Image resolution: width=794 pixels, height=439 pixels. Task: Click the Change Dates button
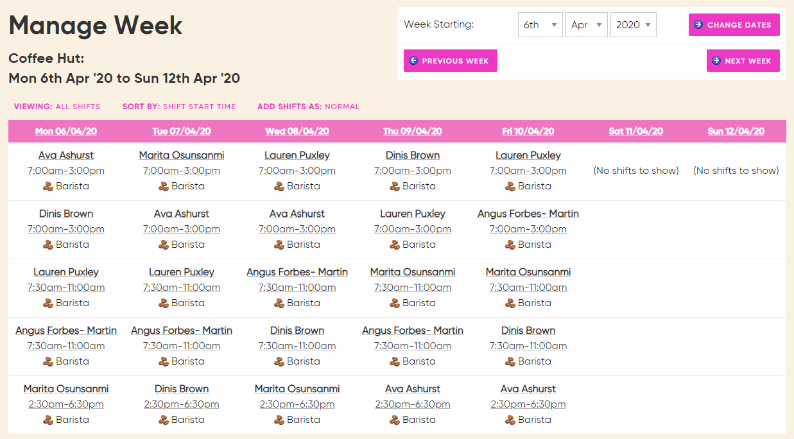[734, 24]
